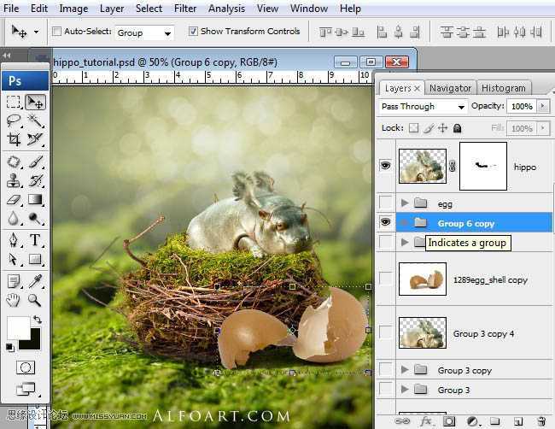Uncheck Show Transform Controls
The image size is (555, 429).
click(x=192, y=32)
